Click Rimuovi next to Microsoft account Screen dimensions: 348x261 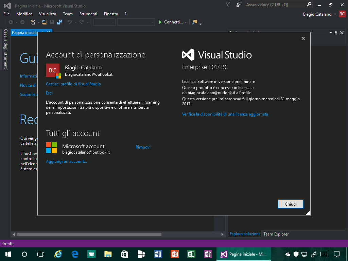coord(143,147)
